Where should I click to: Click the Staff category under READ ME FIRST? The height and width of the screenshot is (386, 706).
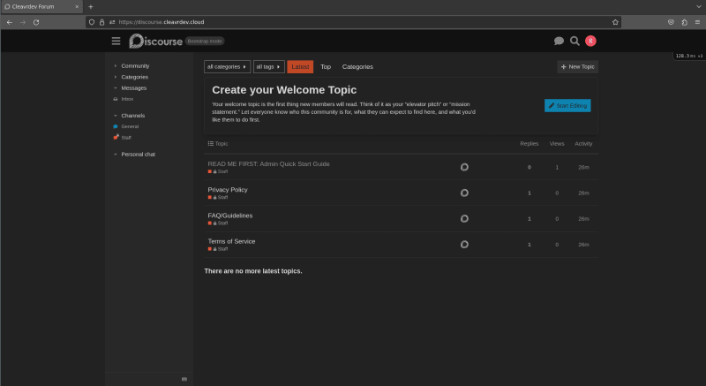click(x=218, y=171)
